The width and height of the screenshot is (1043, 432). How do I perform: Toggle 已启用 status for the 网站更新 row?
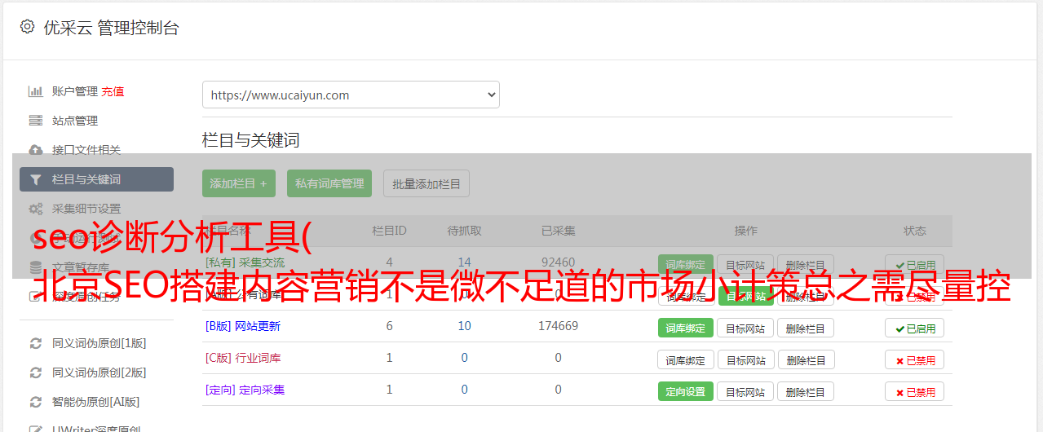915,328
